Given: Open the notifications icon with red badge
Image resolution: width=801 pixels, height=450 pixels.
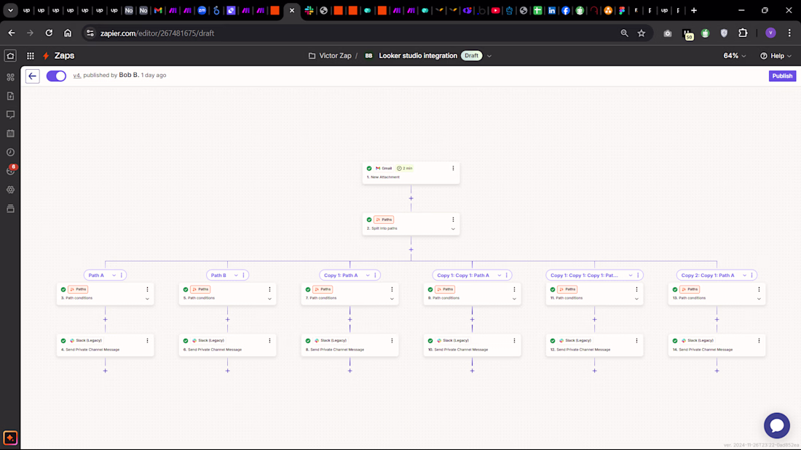Looking at the screenshot, I should 11,170.
